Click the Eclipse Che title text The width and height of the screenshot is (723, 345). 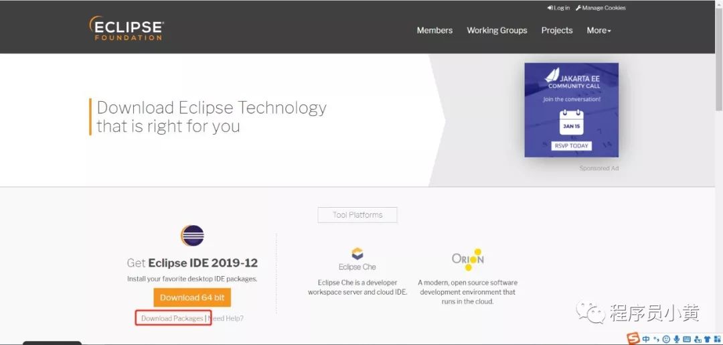click(x=357, y=267)
